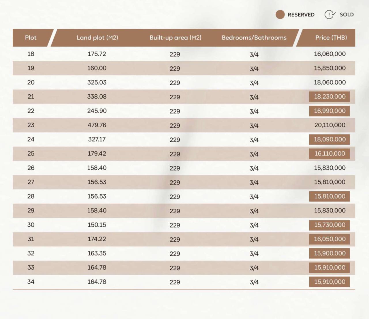Click plot number 18 in first row
This screenshot has width=369, height=319.
click(31, 54)
